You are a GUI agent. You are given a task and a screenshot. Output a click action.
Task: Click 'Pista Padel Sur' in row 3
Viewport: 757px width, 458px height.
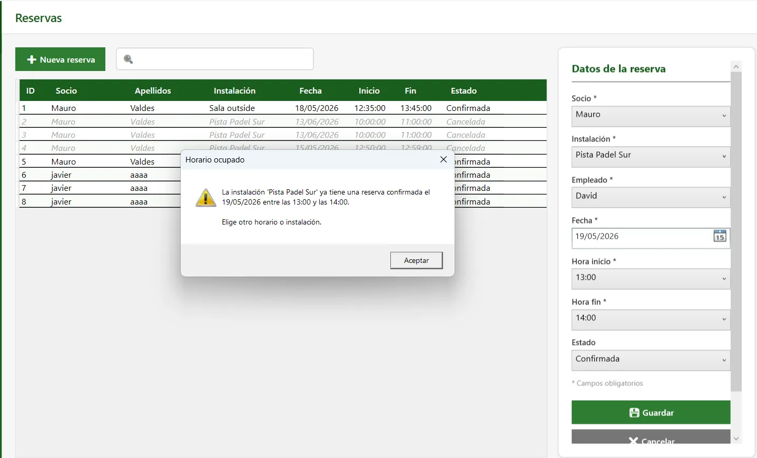pyautogui.click(x=237, y=135)
